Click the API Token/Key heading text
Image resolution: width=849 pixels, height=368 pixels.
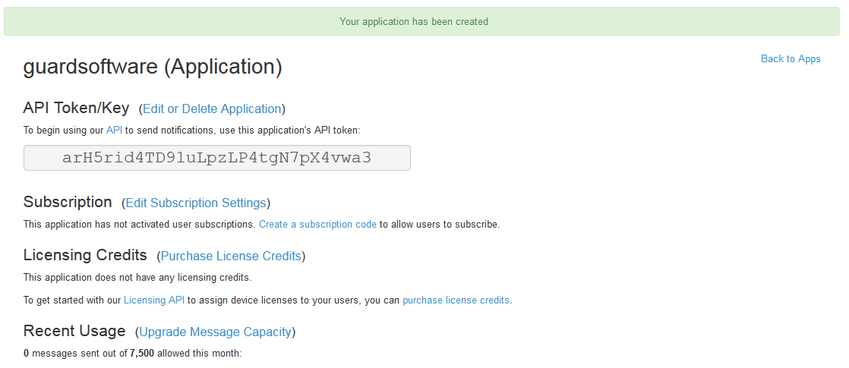click(x=77, y=109)
